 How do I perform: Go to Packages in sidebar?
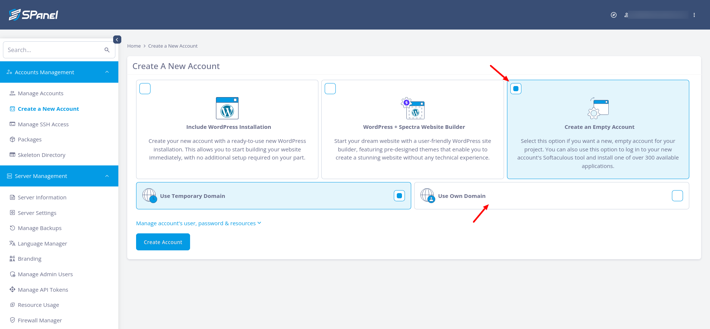click(x=30, y=140)
